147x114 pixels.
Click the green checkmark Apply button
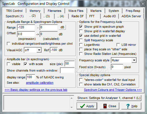tap(87, 106)
